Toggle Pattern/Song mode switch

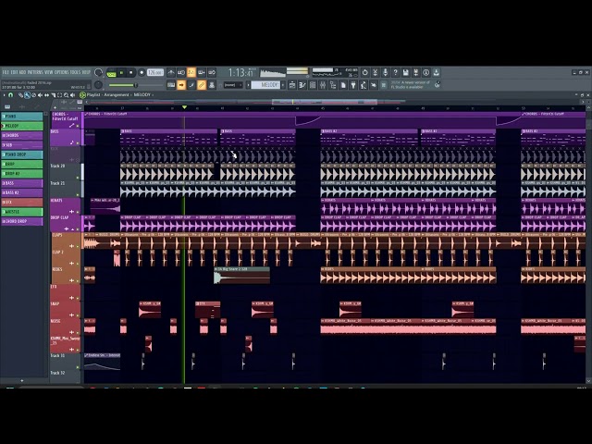point(111,72)
